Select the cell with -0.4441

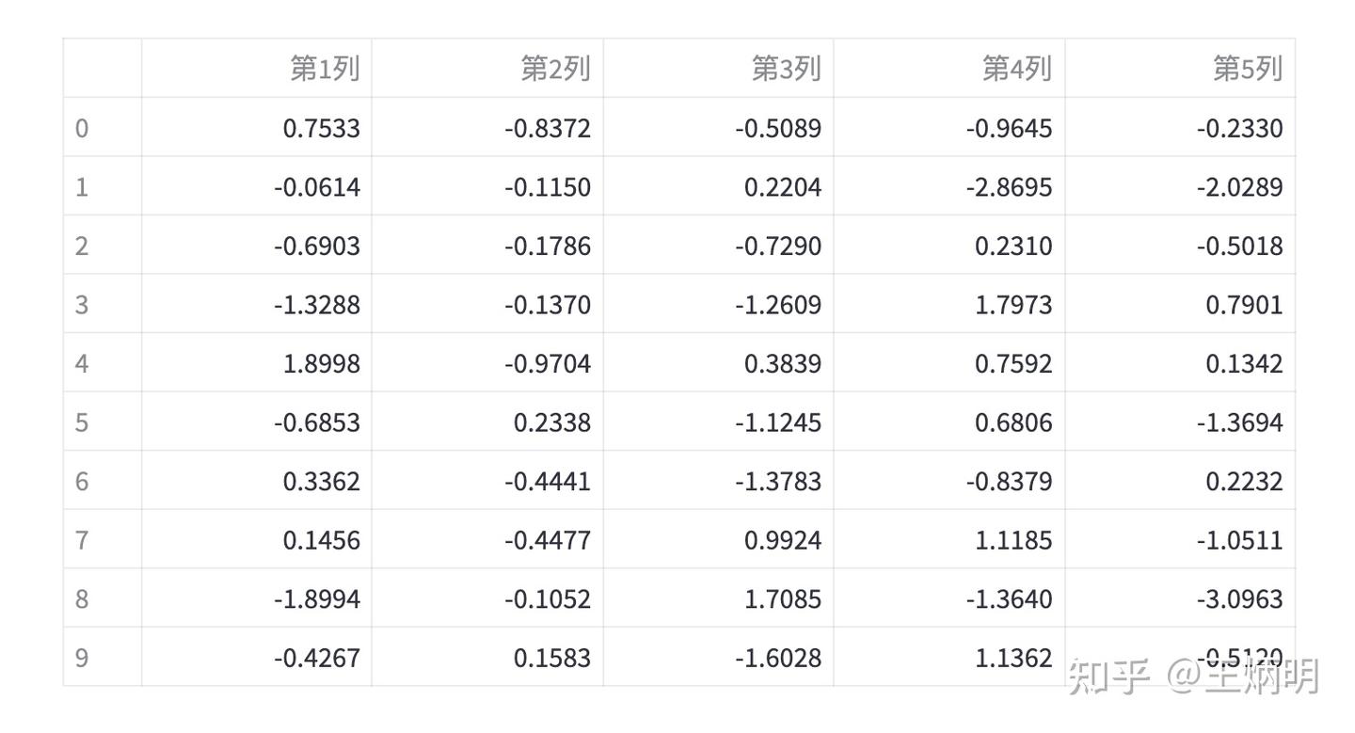click(x=487, y=480)
